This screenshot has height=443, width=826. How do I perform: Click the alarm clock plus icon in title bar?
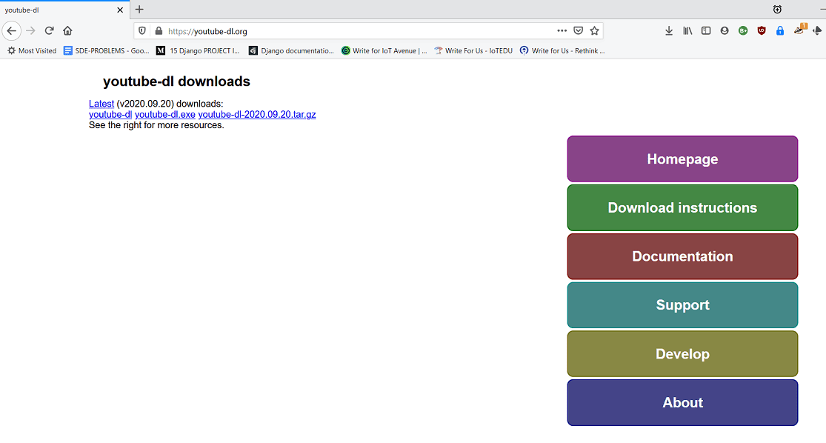click(777, 9)
